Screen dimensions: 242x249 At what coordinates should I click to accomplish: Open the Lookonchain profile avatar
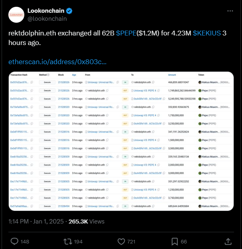pyautogui.click(x=16, y=15)
